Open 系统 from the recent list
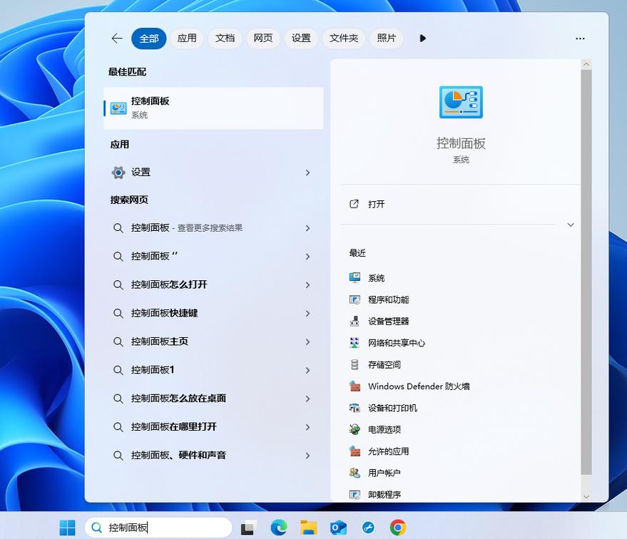Viewport: 627px width, 539px height. (x=377, y=277)
